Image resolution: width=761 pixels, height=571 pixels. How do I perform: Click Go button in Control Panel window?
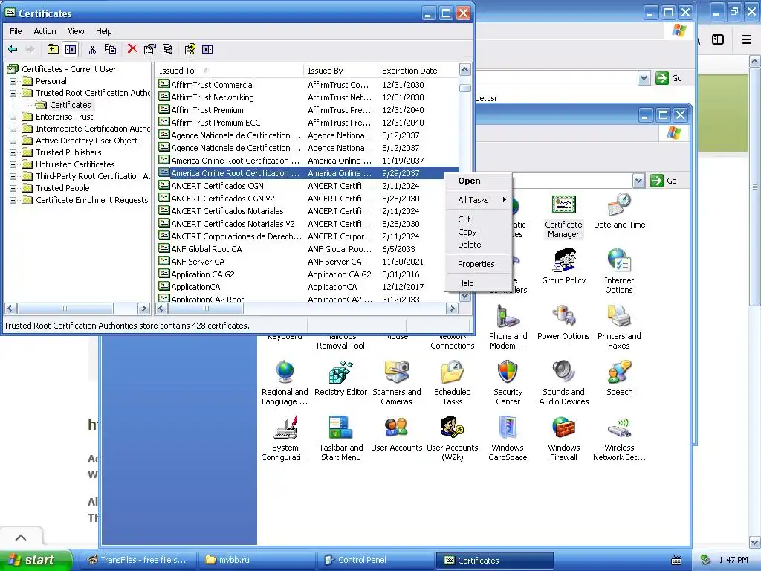[665, 181]
